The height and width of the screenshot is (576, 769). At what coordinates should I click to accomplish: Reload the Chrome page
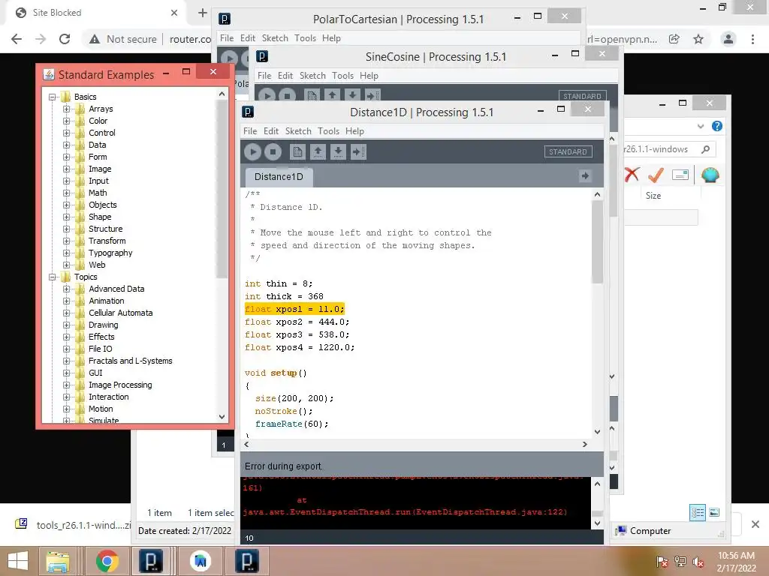65,39
